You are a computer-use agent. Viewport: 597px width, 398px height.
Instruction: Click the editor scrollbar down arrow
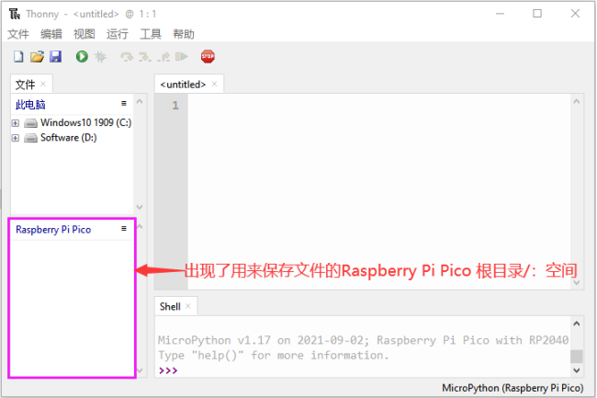(x=577, y=282)
